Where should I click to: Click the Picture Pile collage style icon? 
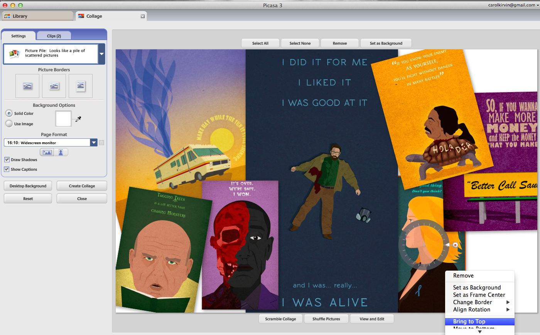14,53
